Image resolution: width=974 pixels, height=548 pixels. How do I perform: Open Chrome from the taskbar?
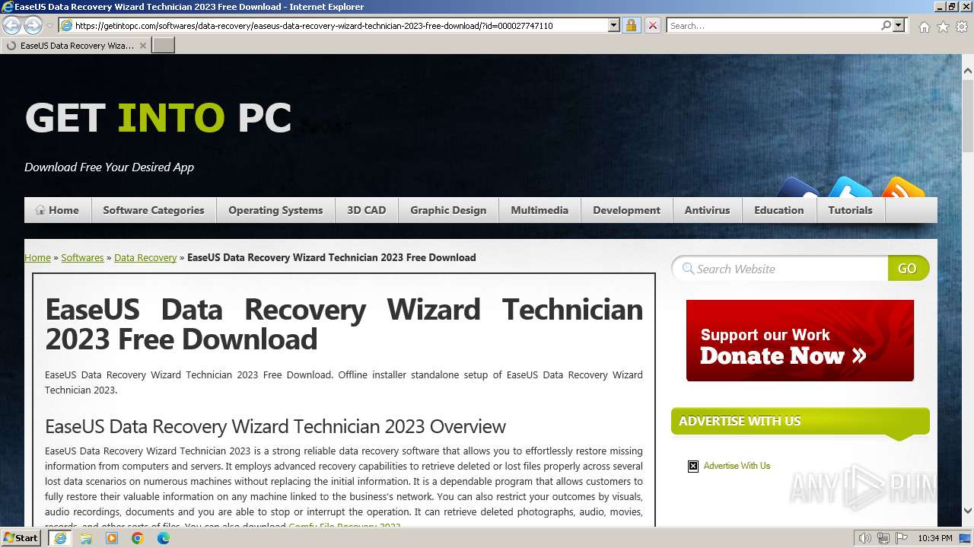tap(138, 538)
